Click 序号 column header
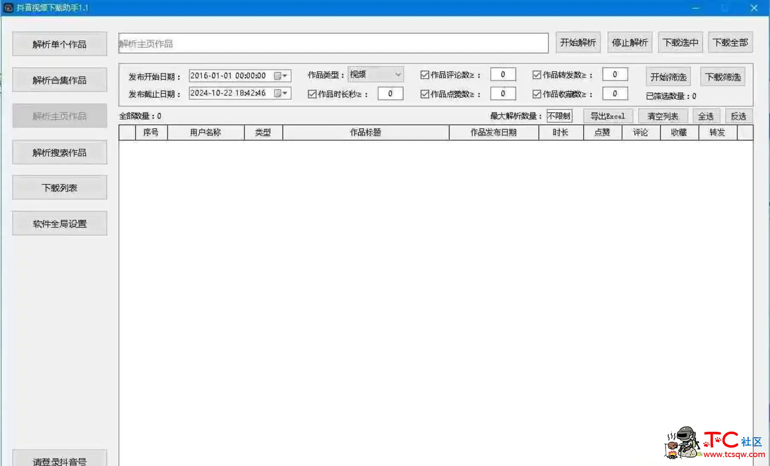 coord(151,132)
